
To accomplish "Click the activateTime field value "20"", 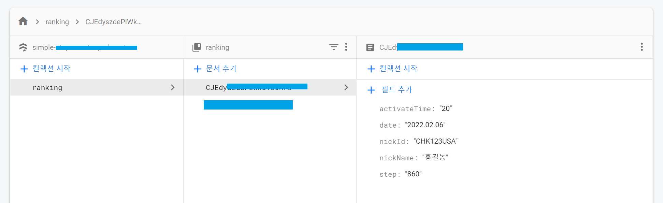I will point(445,108).
